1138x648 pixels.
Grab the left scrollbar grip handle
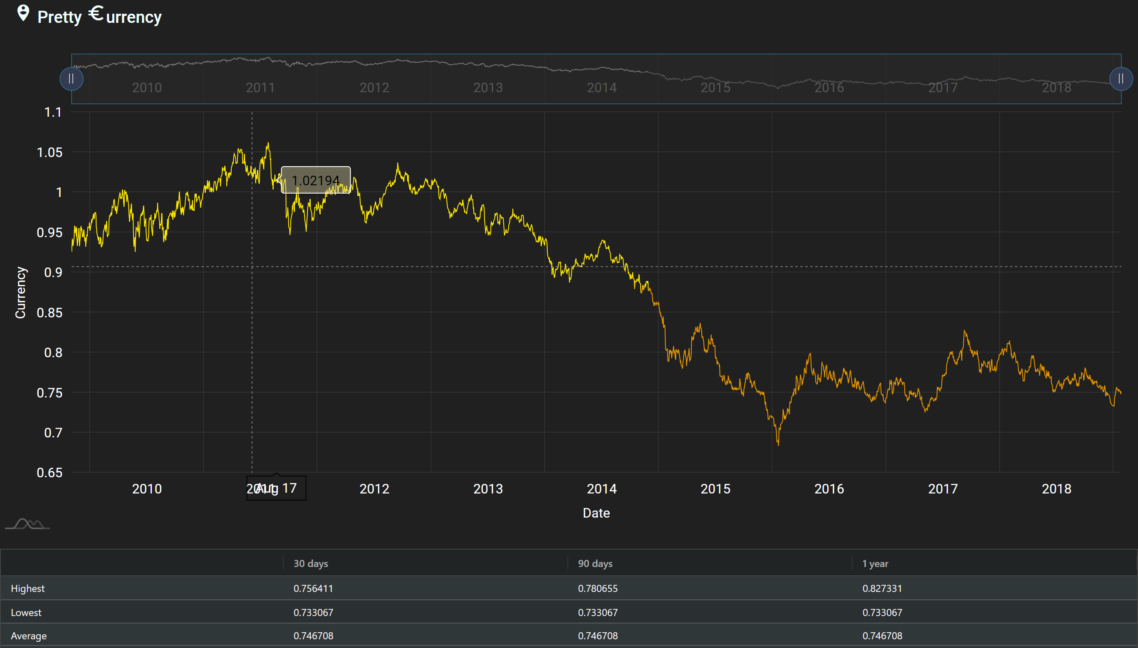click(x=71, y=79)
